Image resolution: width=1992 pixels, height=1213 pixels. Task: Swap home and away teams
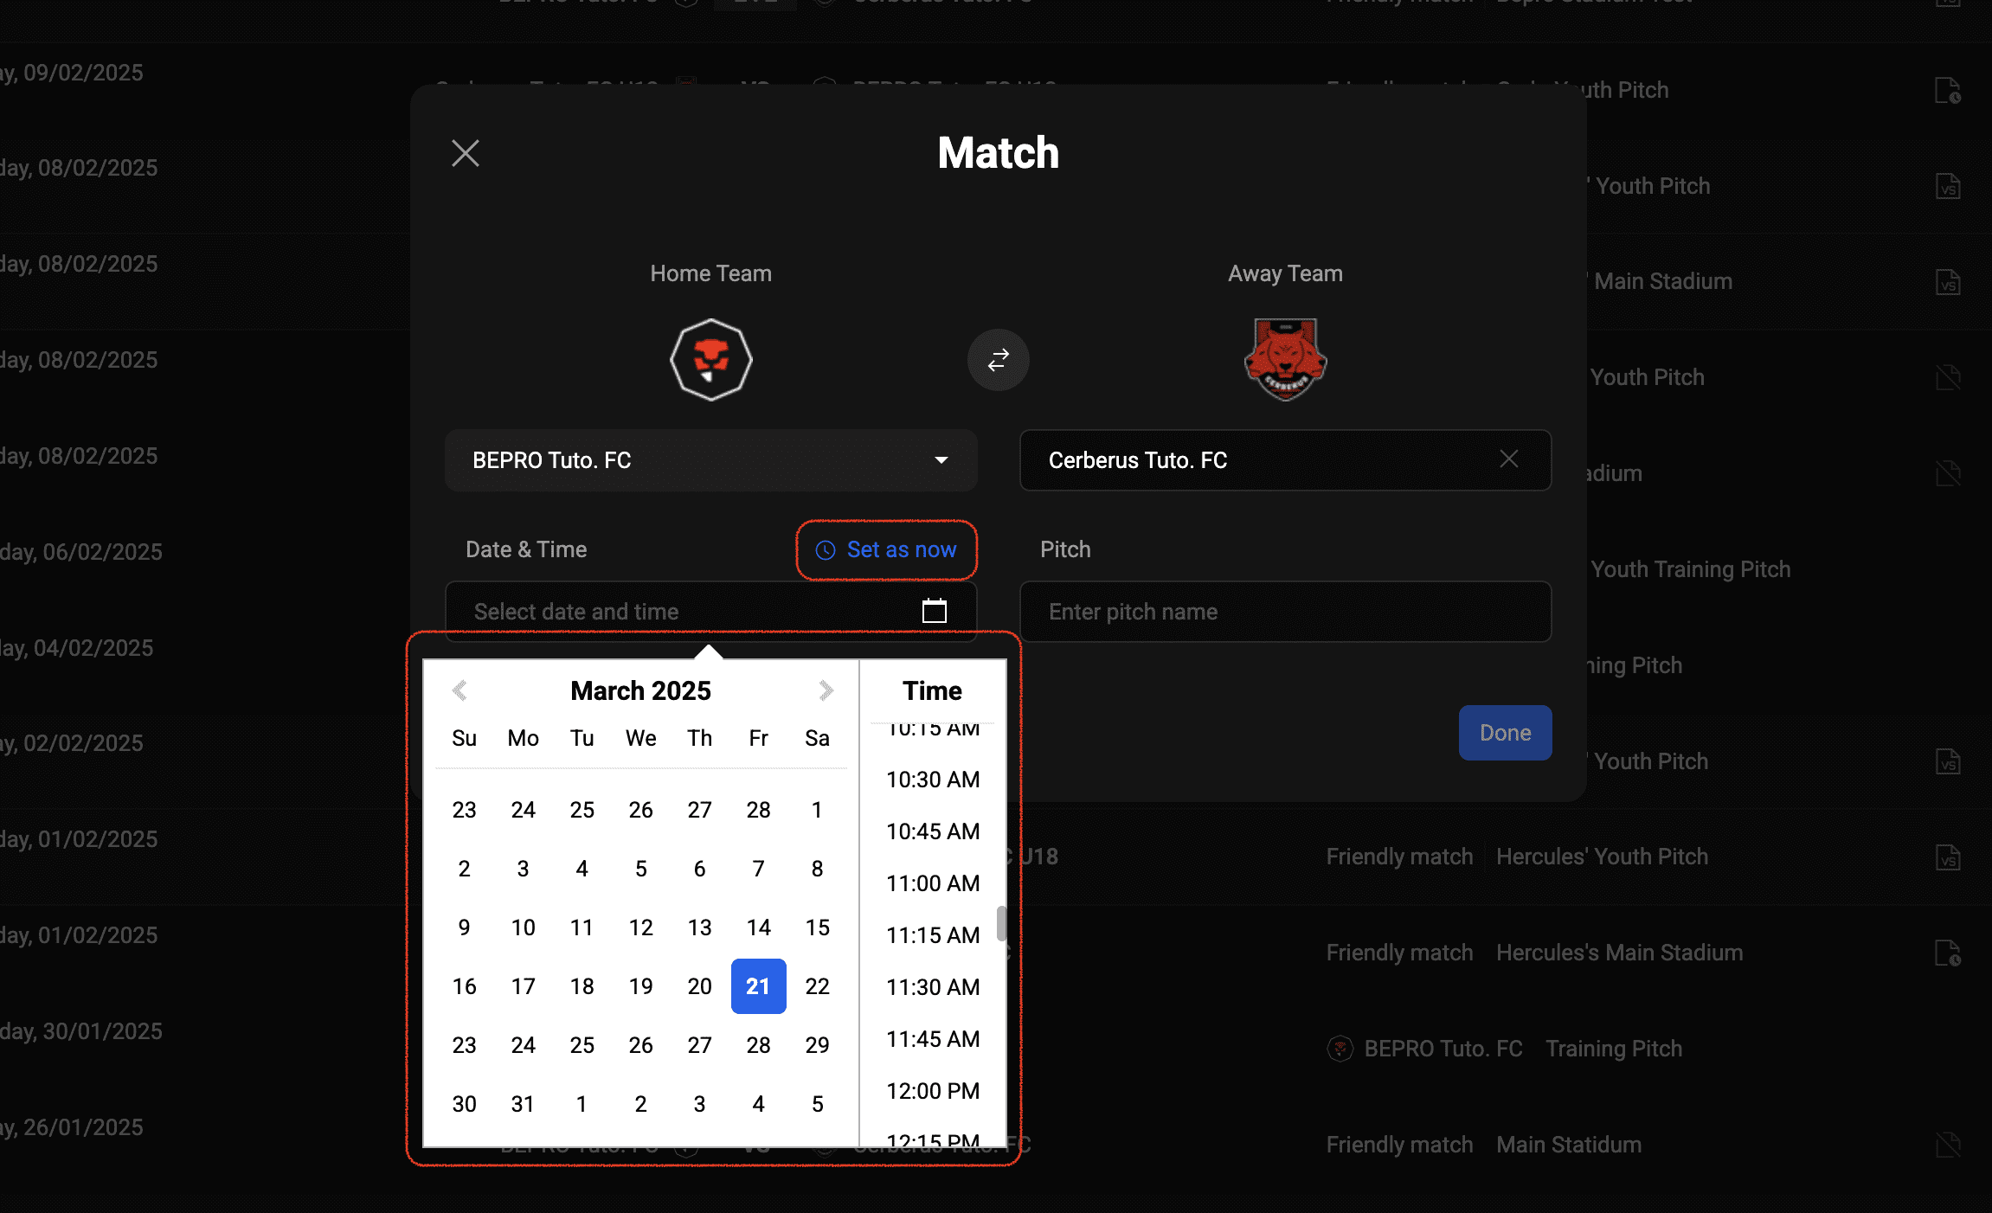(x=999, y=359)
